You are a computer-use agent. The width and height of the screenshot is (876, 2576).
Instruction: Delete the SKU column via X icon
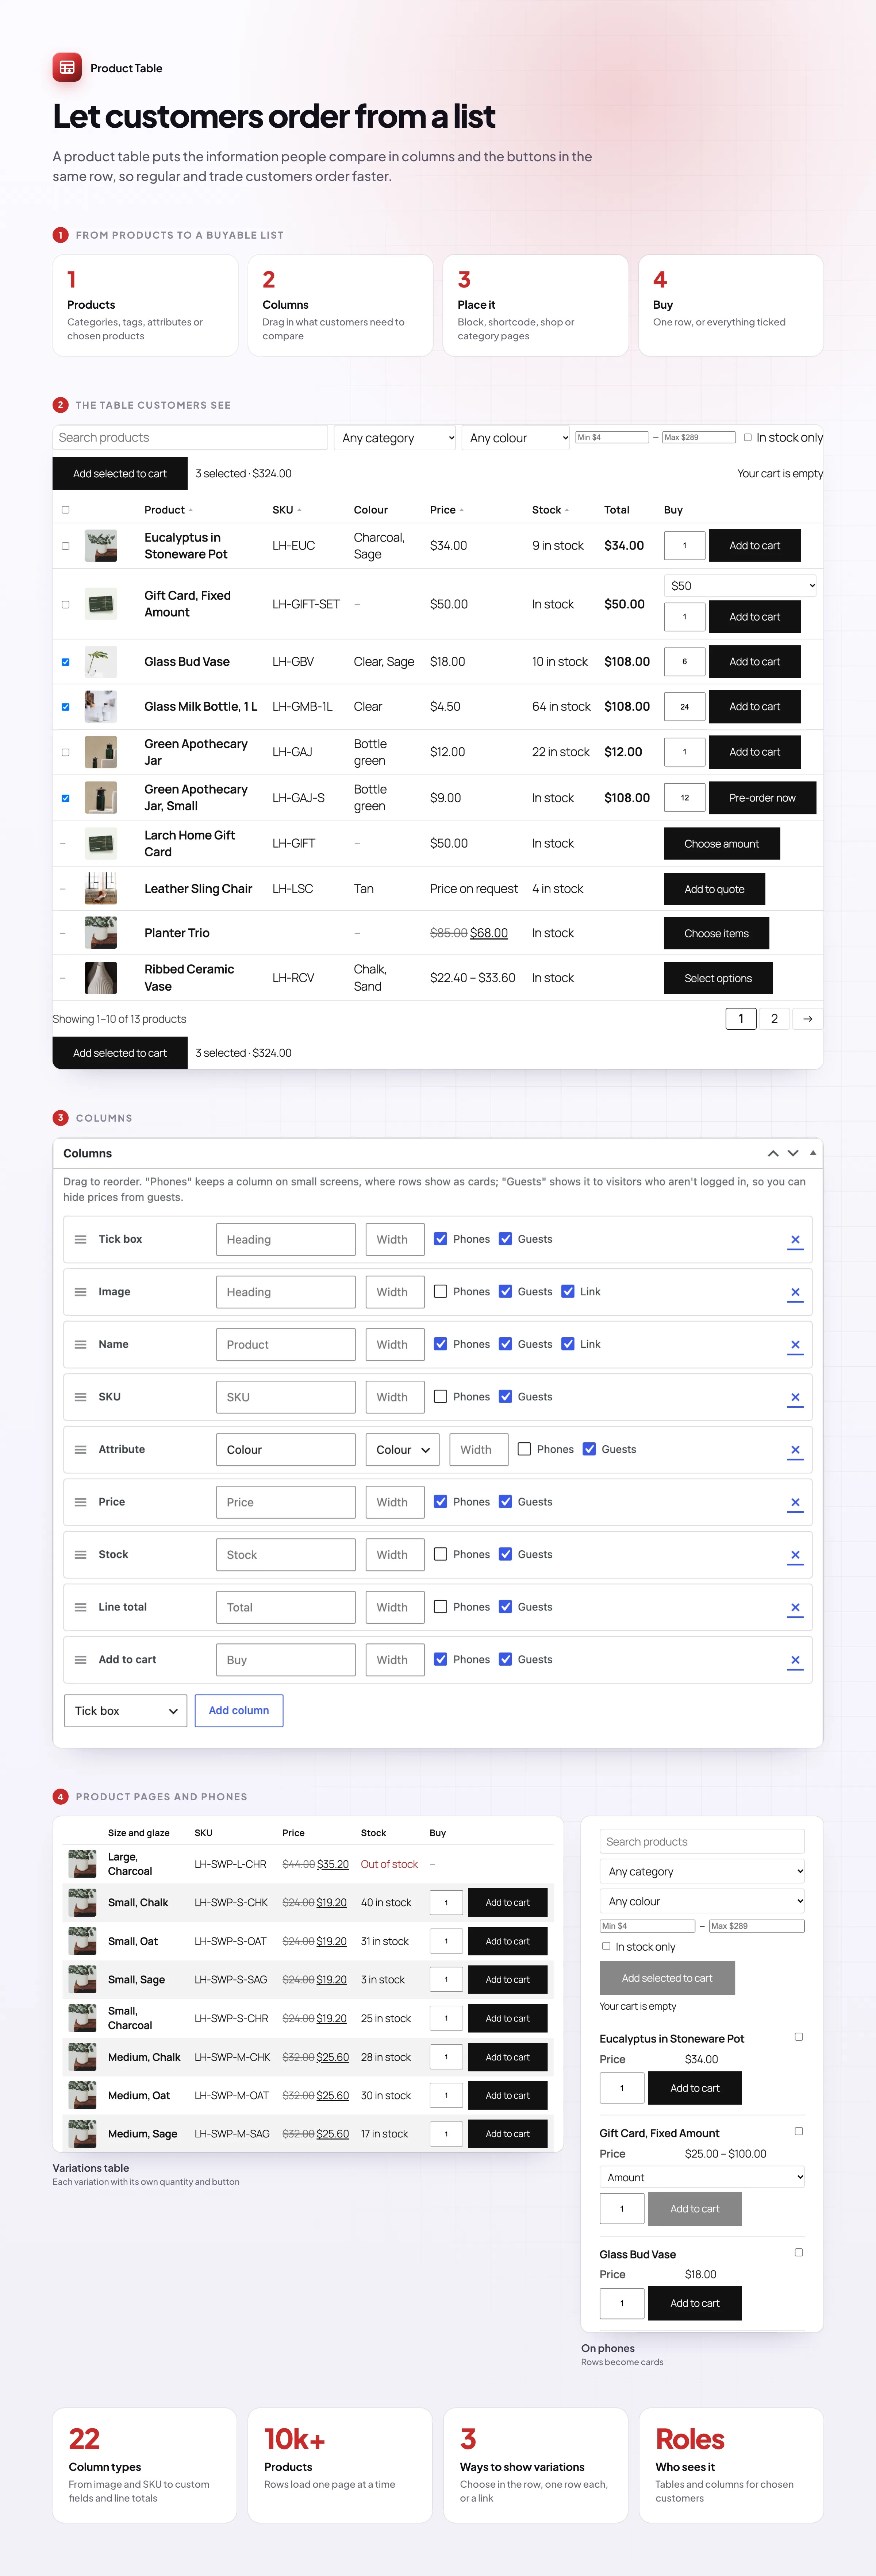[x=795, y=1397]
